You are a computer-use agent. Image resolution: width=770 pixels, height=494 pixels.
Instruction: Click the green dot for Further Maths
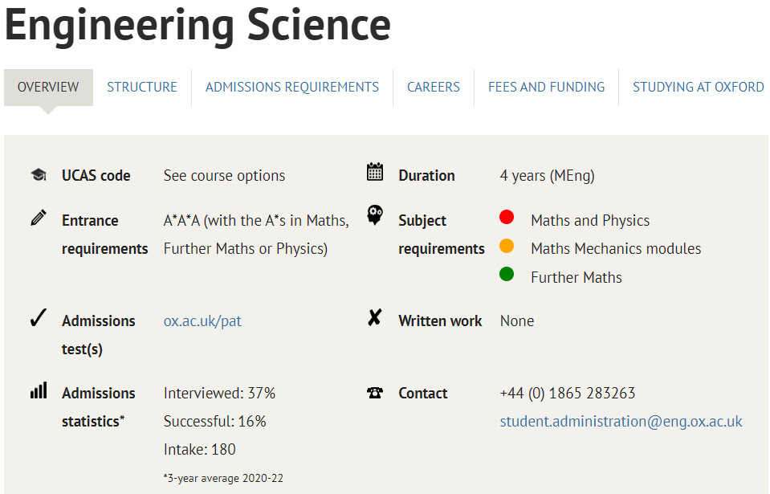coord(507,274)
